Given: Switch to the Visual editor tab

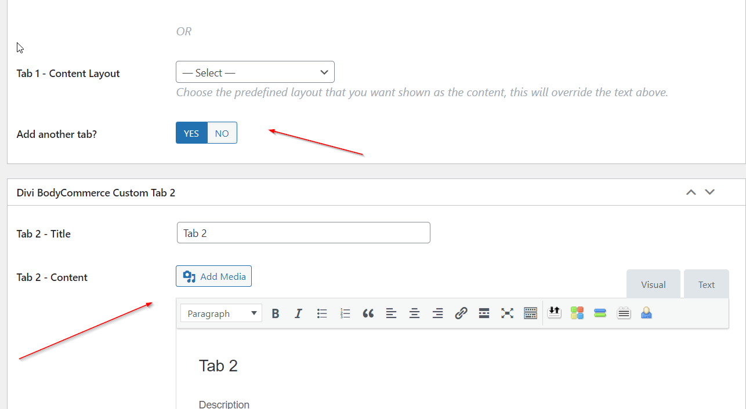Looking at the screenshot, I should click(653, 284).
